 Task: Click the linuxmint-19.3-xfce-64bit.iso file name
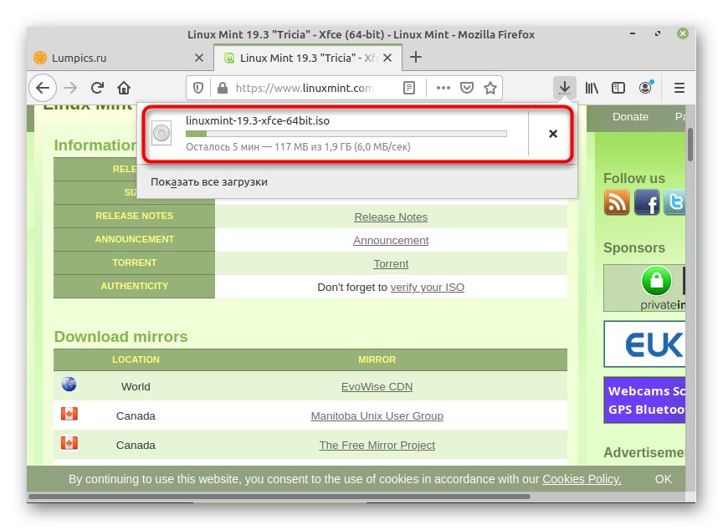[x=257, y=120]
